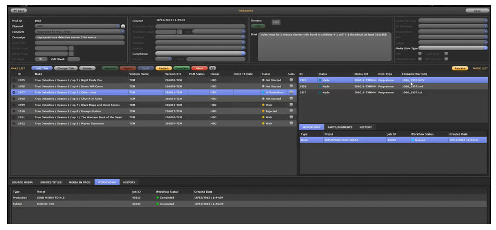This screenshot has height=230, width=496.
Task: Click the Remake button
Action: 460,68
